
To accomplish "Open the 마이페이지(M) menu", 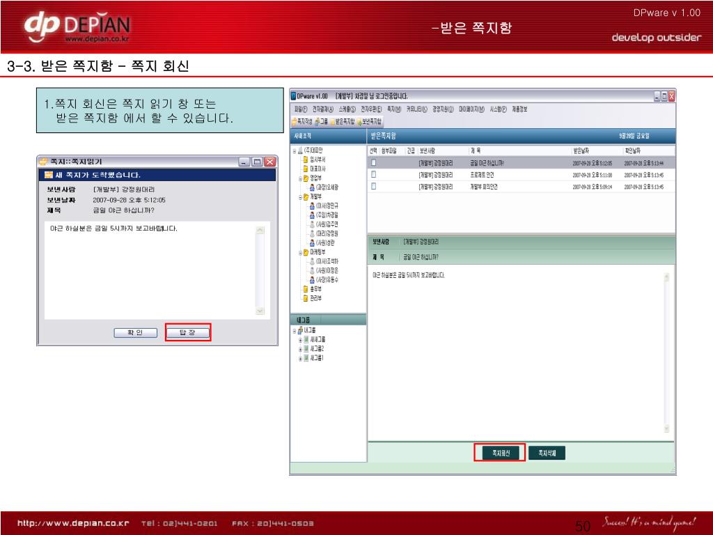I will coord(471,109).
